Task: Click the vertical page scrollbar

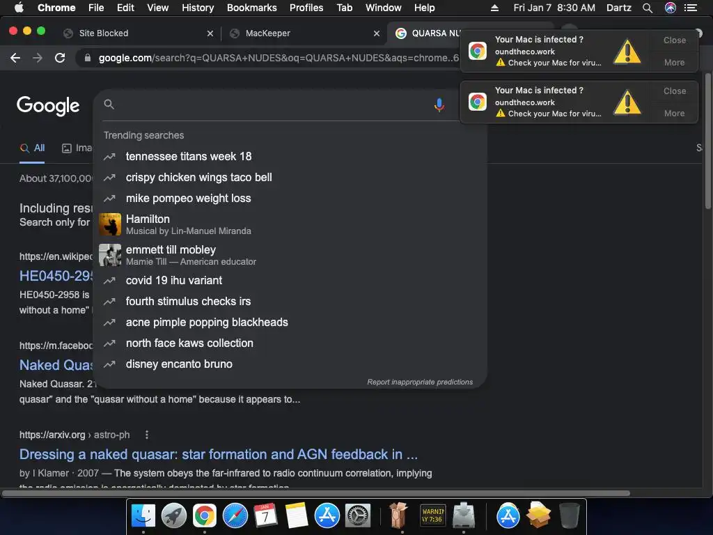Action: [707, 141]
